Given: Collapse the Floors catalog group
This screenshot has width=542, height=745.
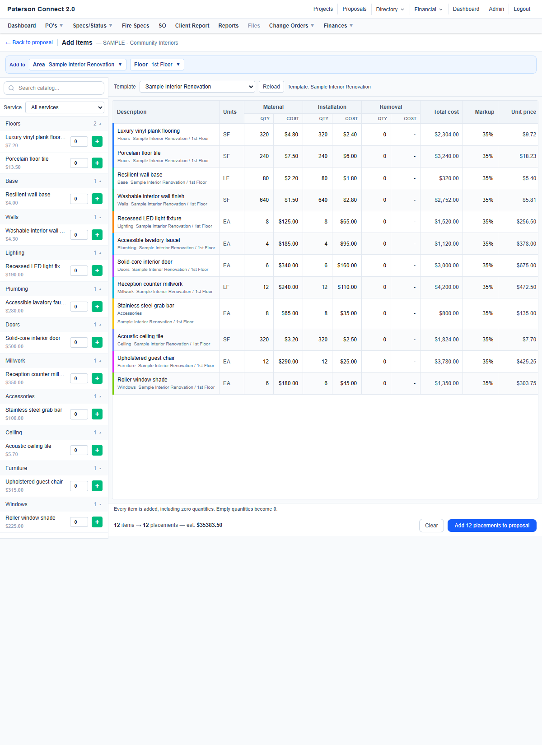Looking at the screenshot, I should pyautogui.click(x=54, y=124).
